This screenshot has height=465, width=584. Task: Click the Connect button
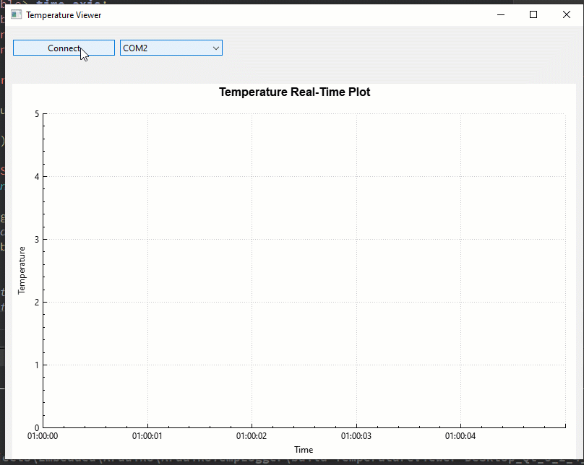pos(64,48)
